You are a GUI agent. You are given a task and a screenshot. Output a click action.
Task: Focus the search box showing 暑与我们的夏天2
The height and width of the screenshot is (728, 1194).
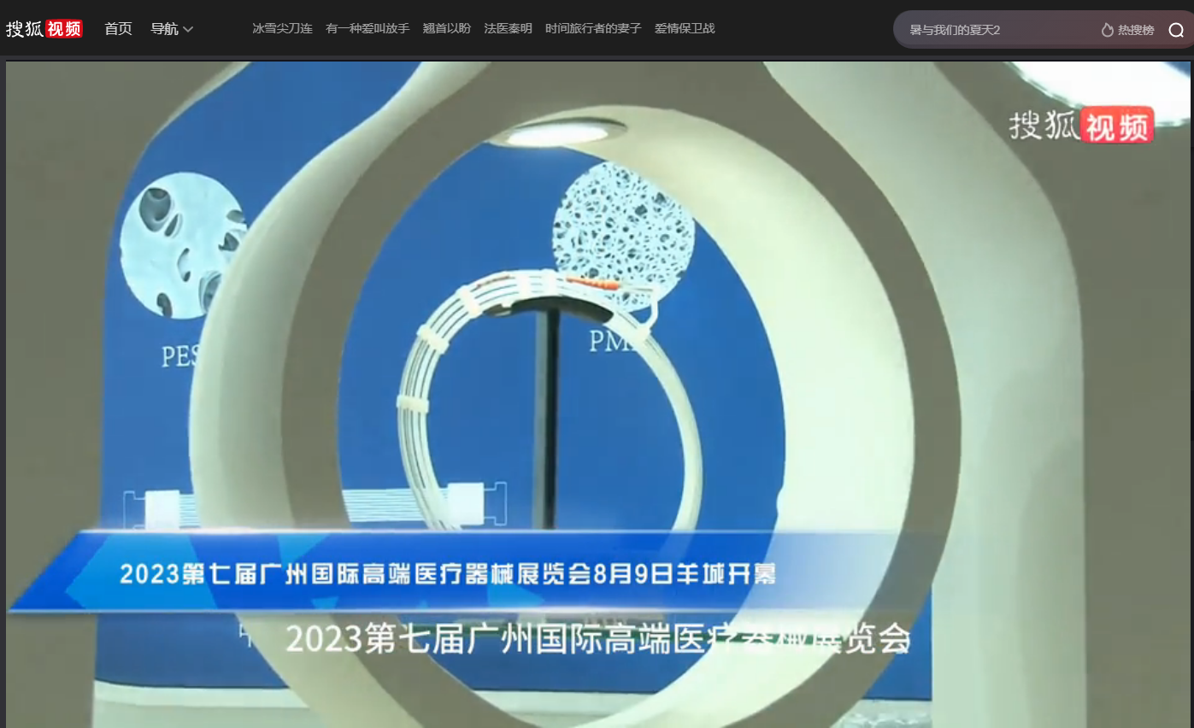[996, 30]
